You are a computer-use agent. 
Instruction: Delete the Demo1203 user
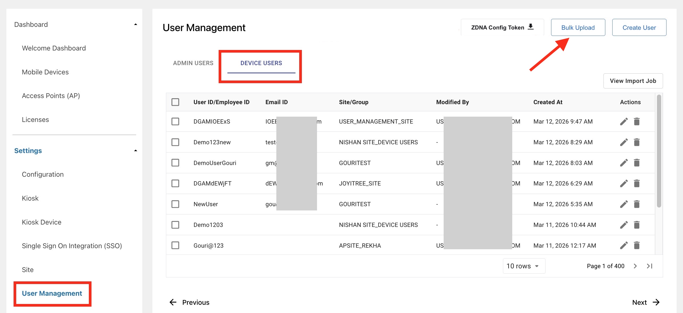[637, 225]
